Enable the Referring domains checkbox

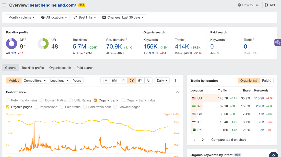(x=8, y=100)
